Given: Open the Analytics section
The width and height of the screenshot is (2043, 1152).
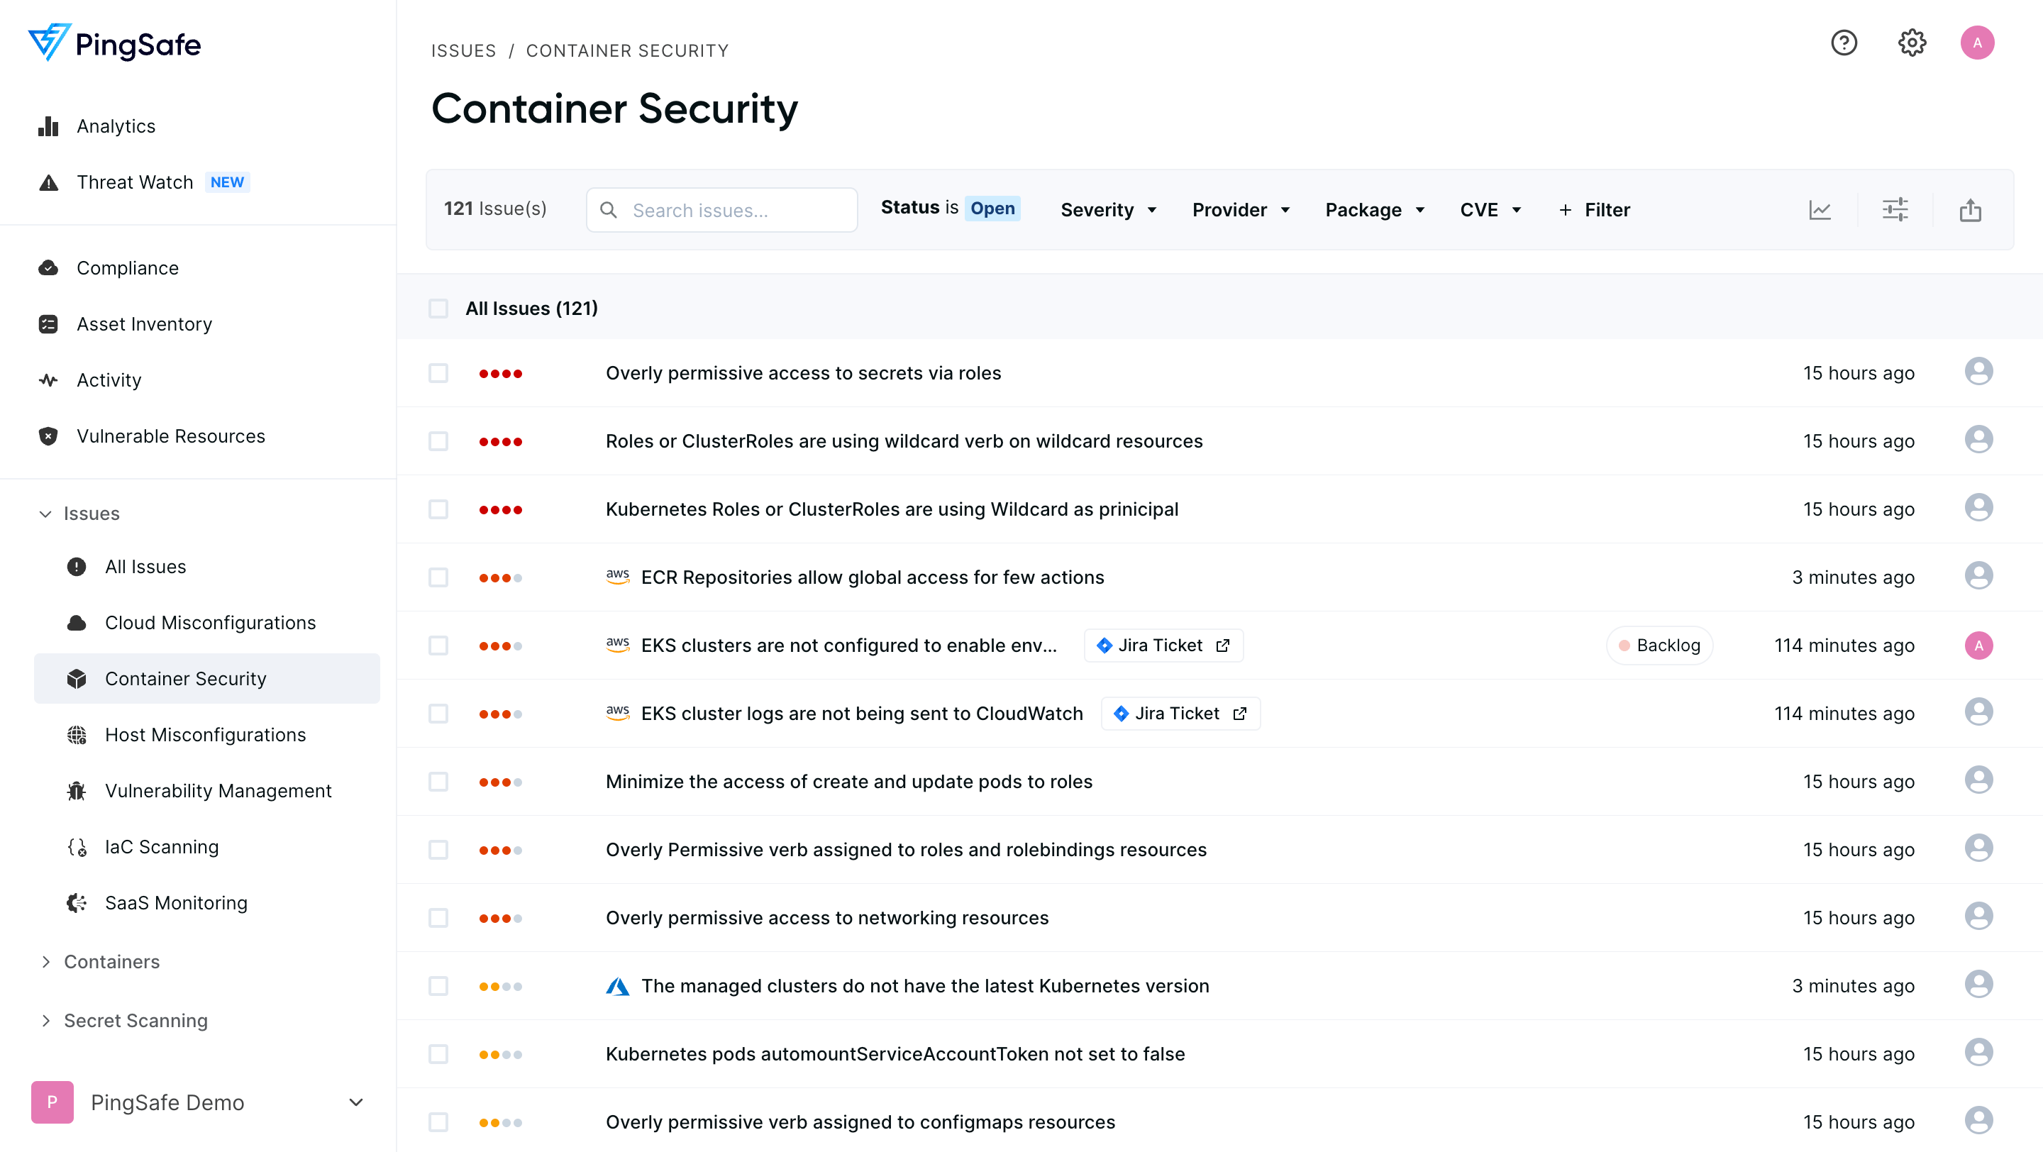Looking at the screenshot, I should coord(115,126).
